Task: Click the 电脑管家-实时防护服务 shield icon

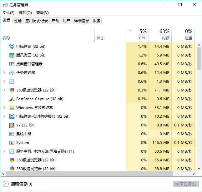Action: pos(12,116)
